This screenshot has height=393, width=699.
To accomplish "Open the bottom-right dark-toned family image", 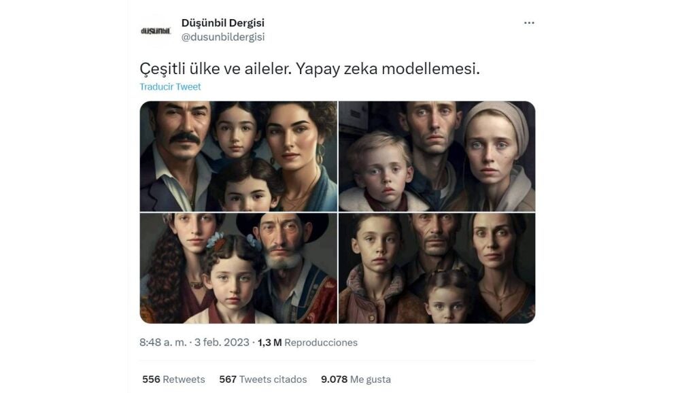I will coord(437,269).
